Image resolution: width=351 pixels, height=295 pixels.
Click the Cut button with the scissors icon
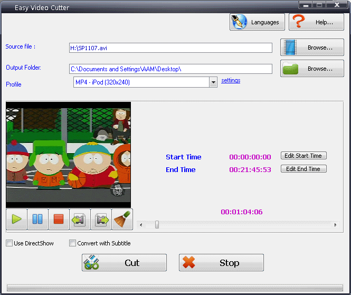[124, 263]
